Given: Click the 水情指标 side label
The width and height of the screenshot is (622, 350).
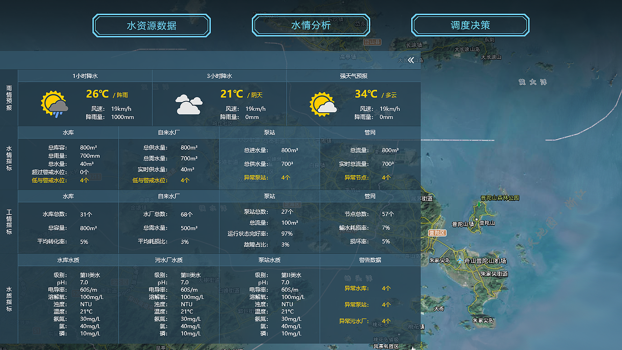Looking at the screenshot, I should pos(9,158).
